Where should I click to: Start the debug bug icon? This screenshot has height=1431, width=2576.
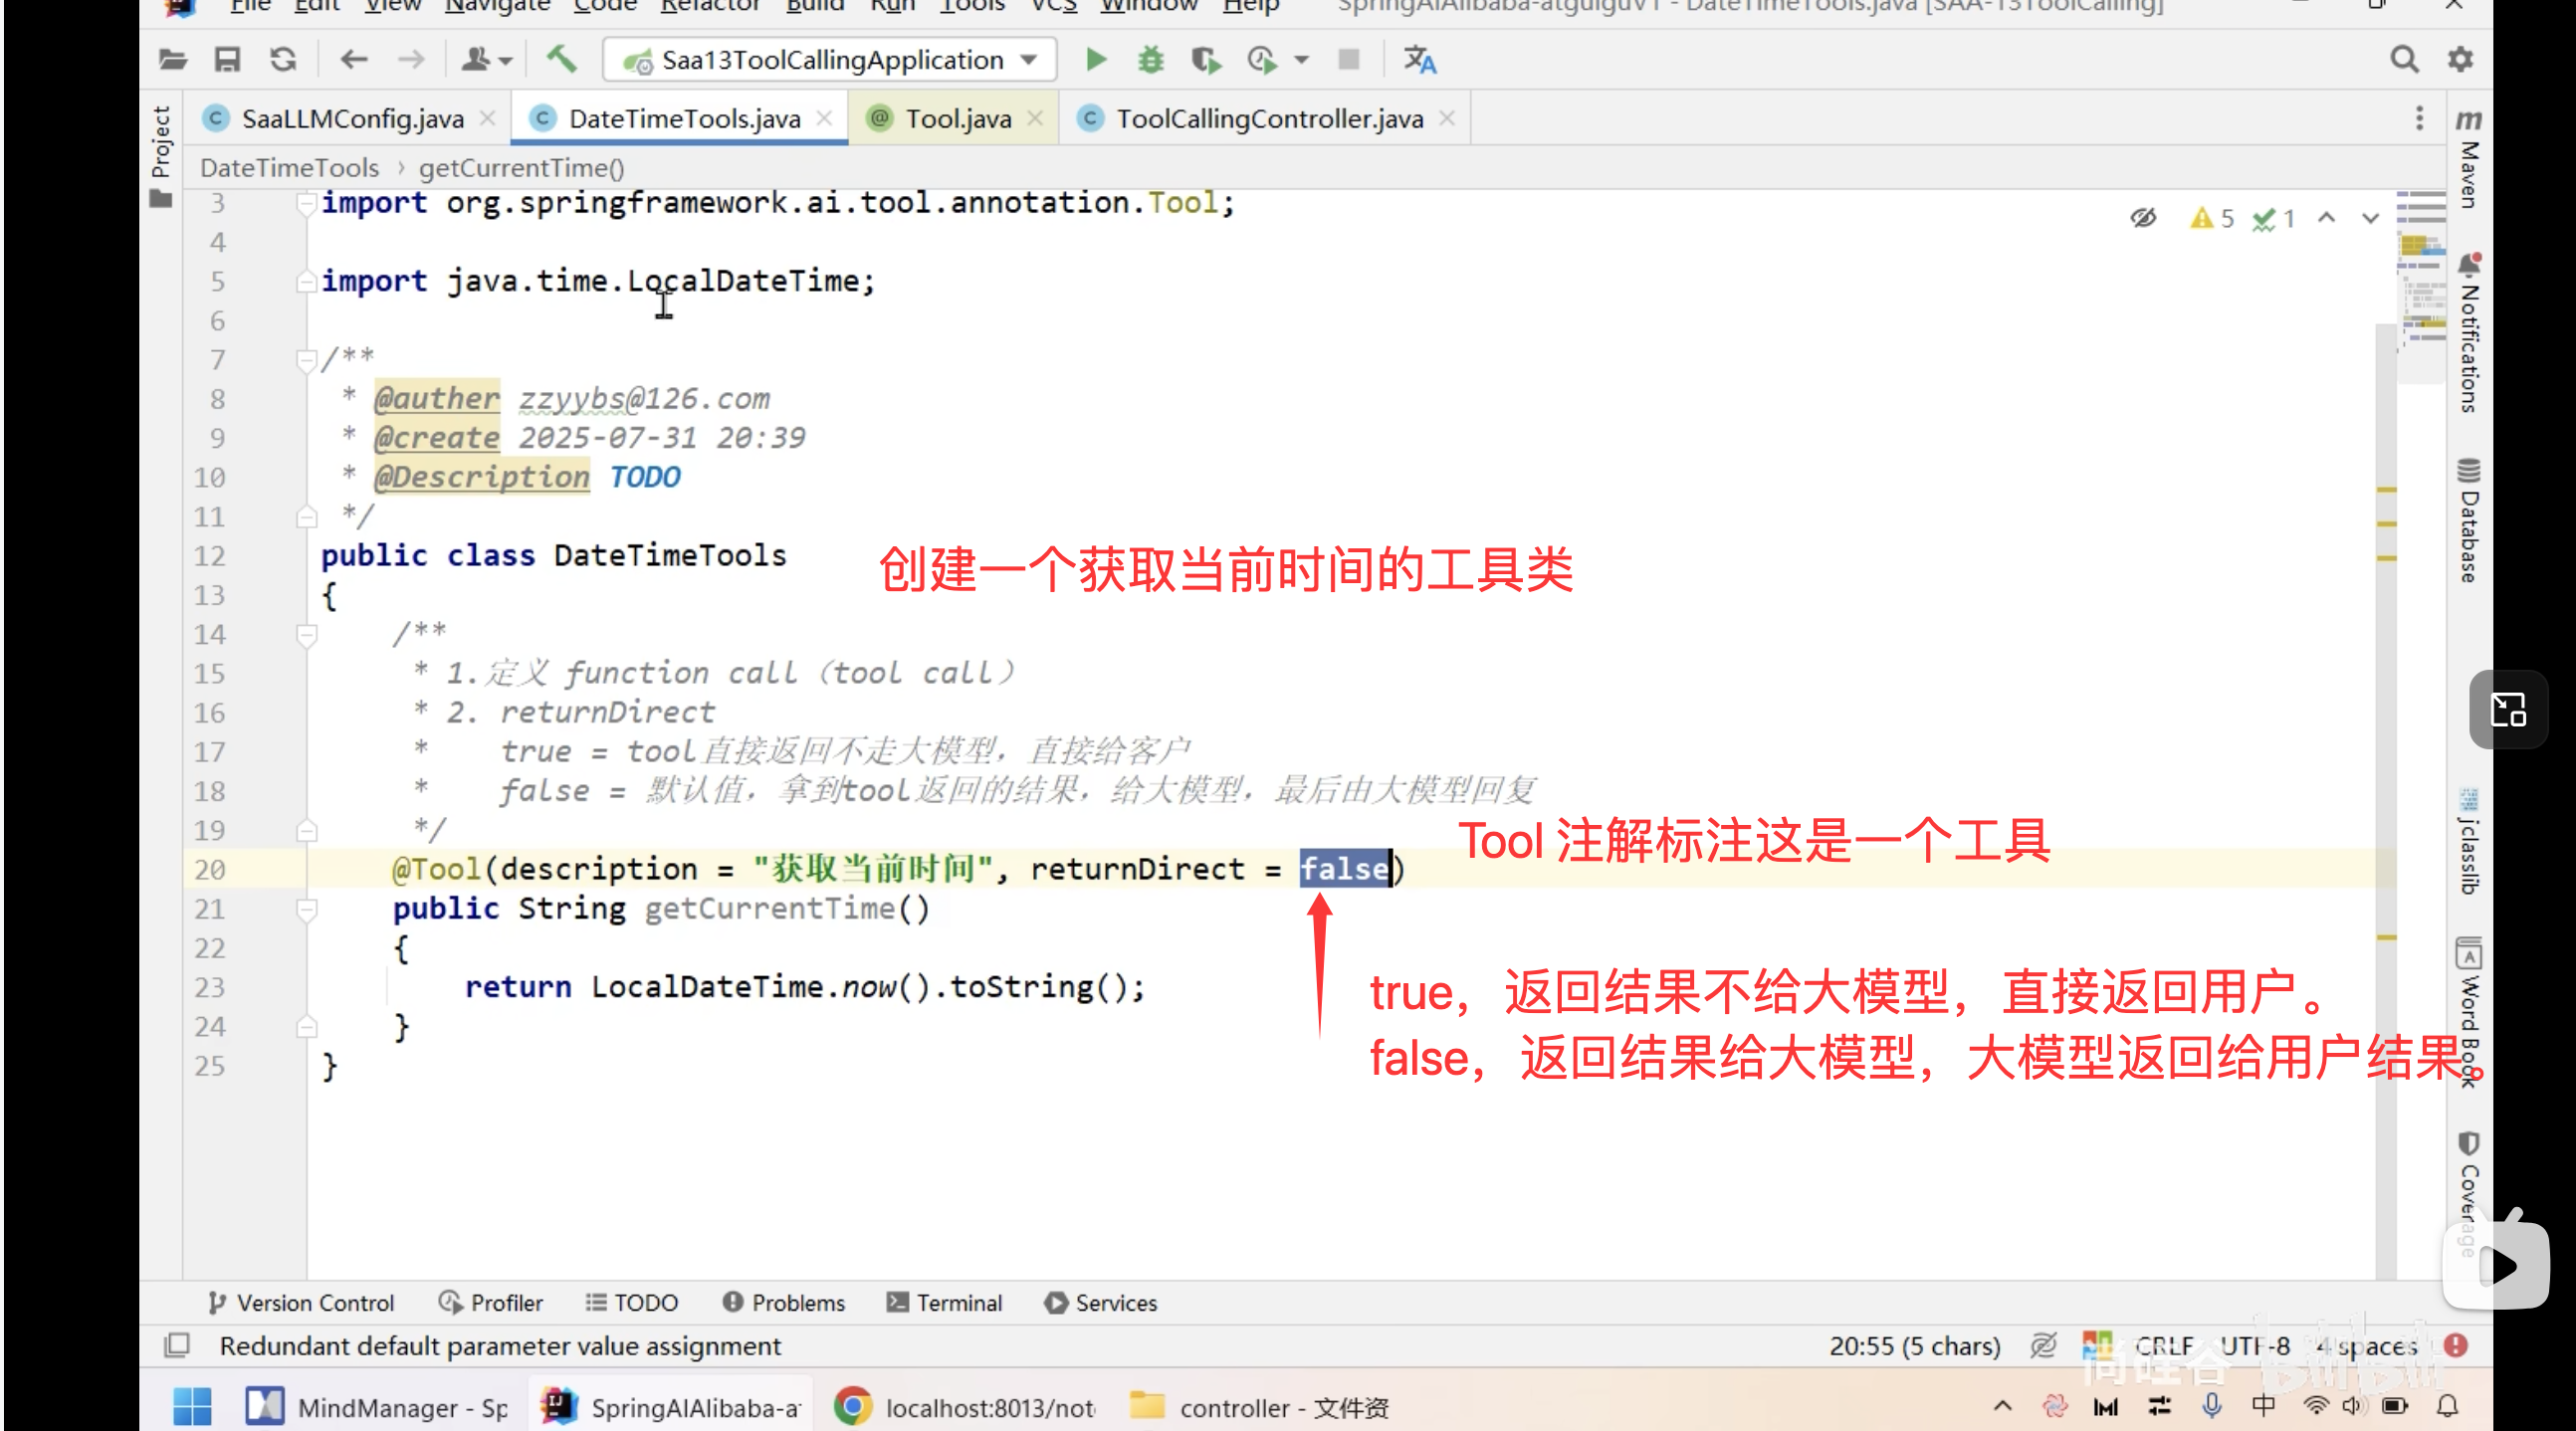pyautogui.click(x=1150, y=60)
